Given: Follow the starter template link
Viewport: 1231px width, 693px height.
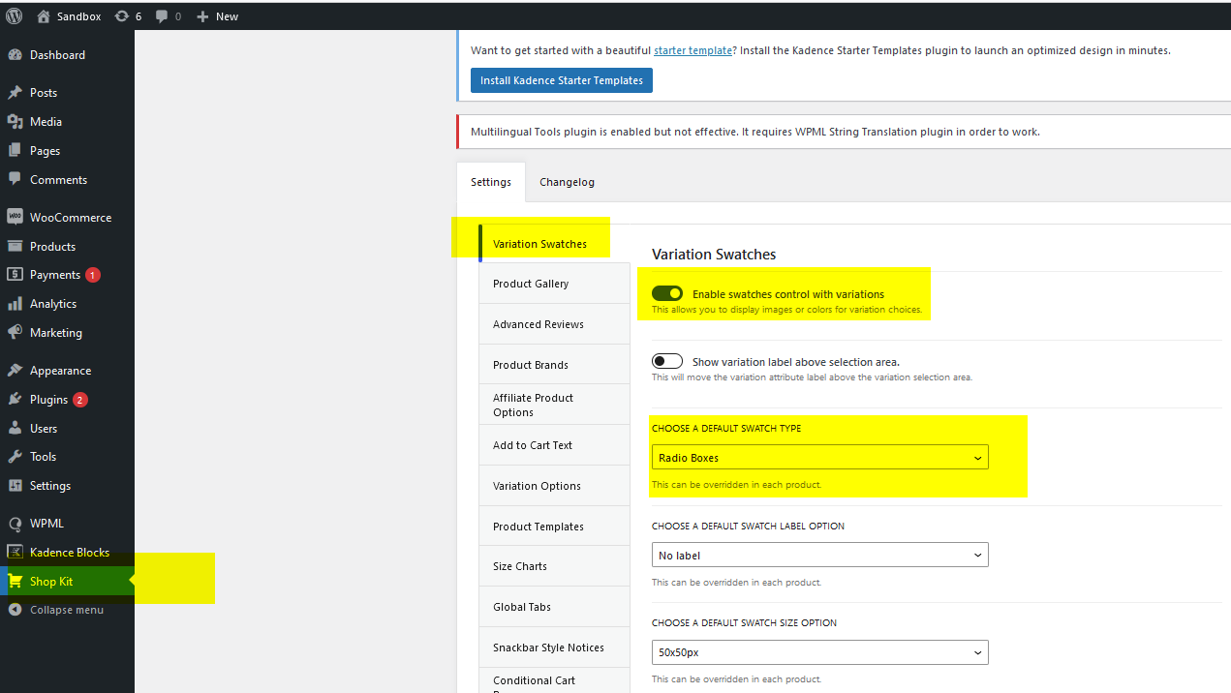Looking at the screenshot, I should [x=692, y=50].
